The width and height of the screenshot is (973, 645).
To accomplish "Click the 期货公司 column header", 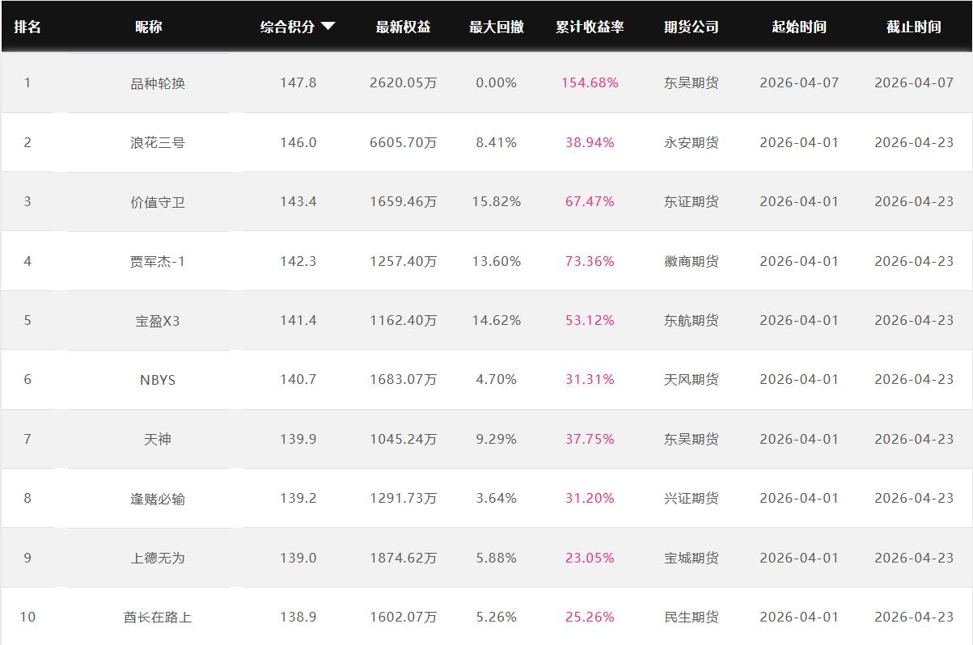I will [x=691, y=27].
